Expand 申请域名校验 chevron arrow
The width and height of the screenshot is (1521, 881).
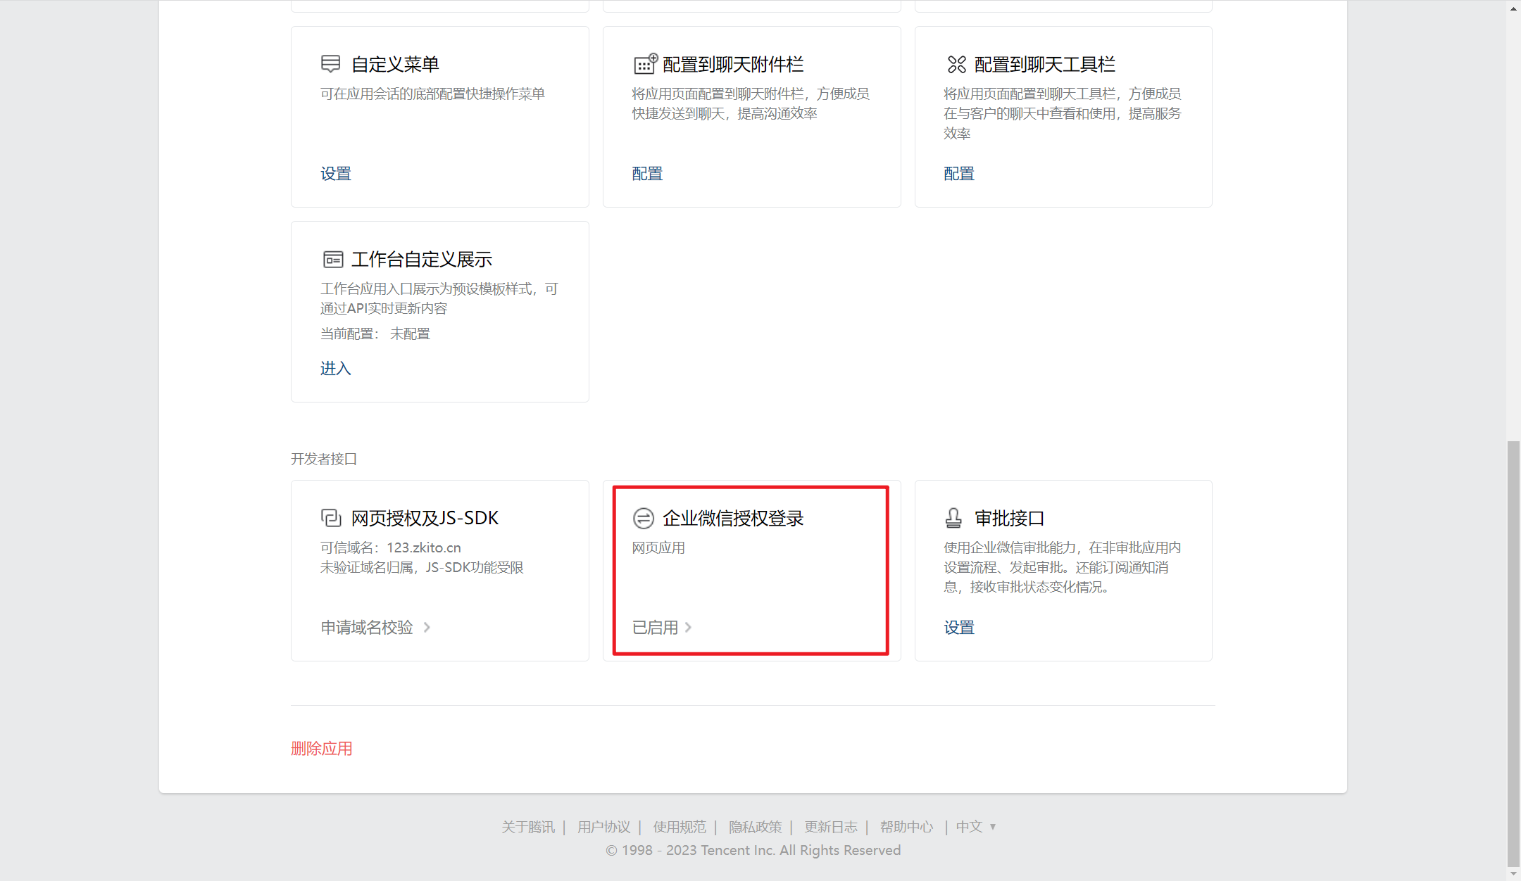427,627
